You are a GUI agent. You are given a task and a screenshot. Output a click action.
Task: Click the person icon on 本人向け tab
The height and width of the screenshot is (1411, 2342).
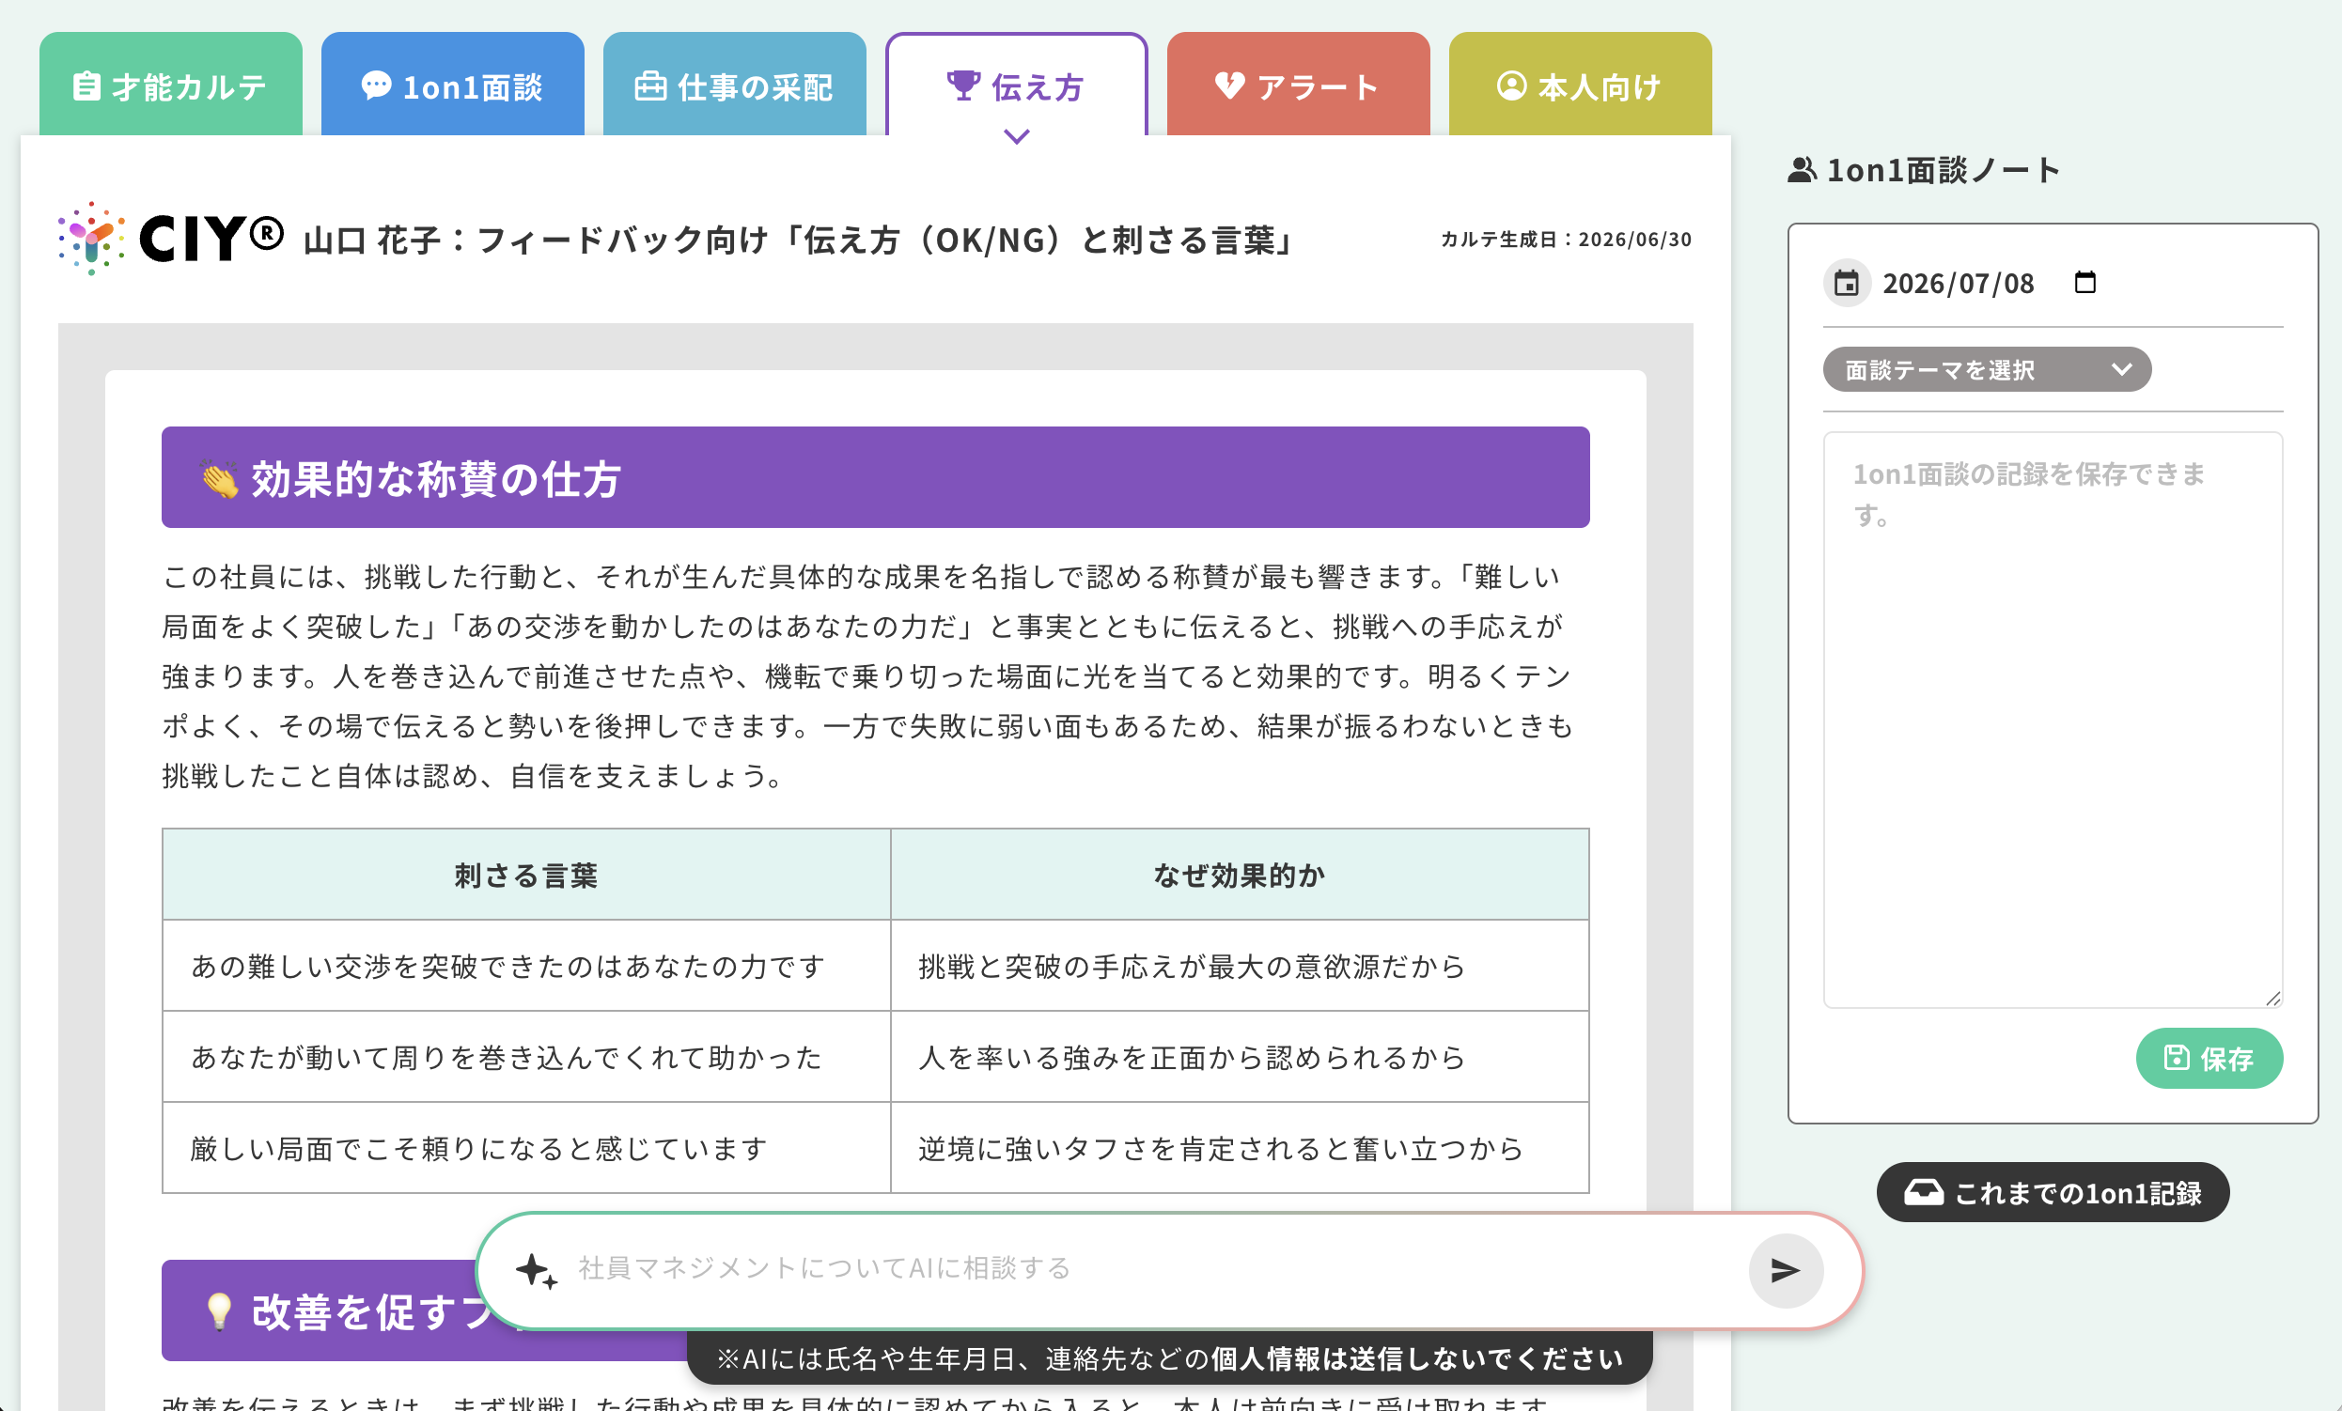[x=1511, y=85]
